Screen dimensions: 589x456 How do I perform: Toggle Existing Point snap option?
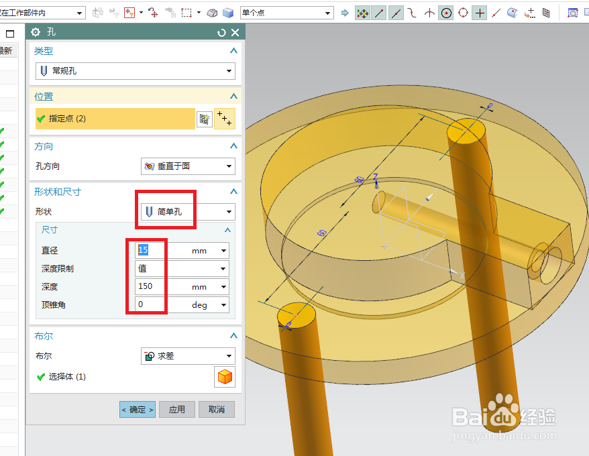coord(480,13)
